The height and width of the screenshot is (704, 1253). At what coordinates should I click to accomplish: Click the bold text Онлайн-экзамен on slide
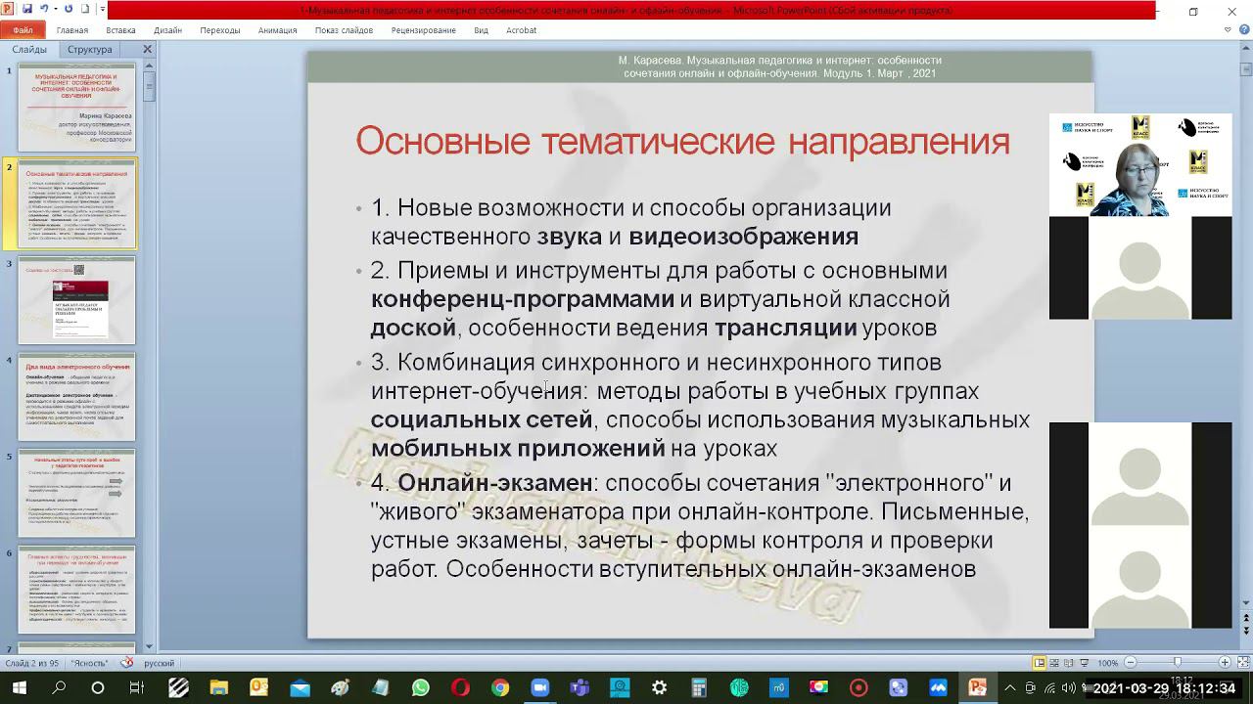[495, 483]
